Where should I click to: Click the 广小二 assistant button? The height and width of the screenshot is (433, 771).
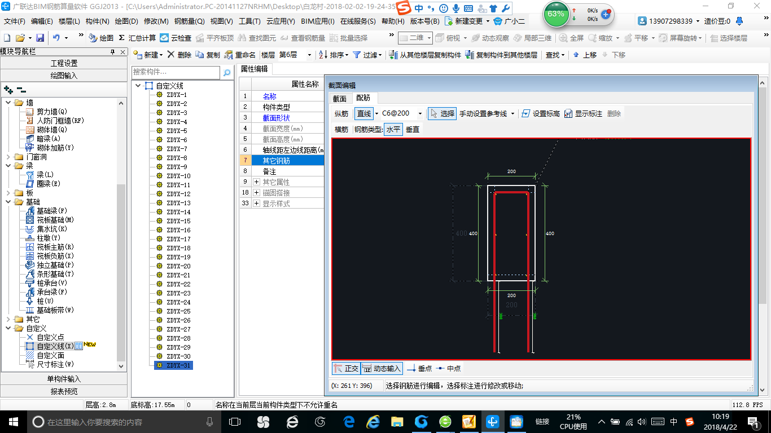[x=509, y=21]
